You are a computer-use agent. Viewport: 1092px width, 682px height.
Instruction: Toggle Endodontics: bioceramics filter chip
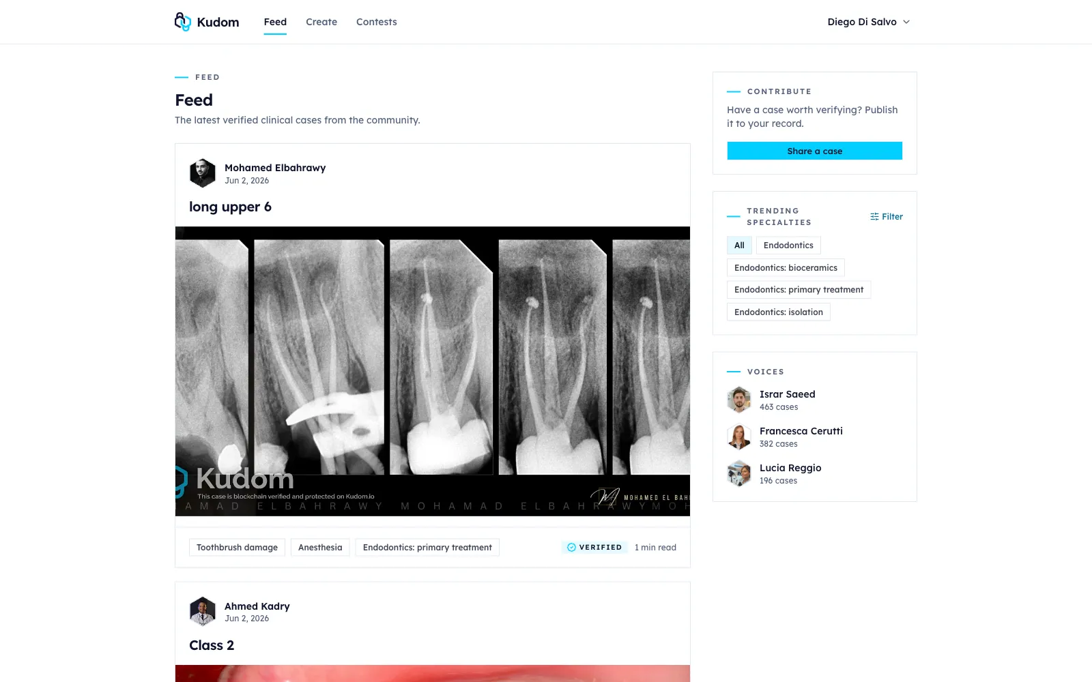tap(786, 268)
